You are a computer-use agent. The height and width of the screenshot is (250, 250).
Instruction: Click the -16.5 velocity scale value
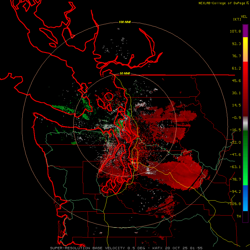(x=235, y=130)
